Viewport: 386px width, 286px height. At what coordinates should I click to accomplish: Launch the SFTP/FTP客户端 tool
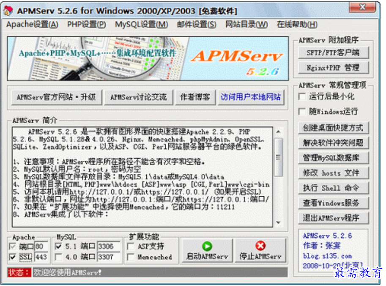click(333, 52)
